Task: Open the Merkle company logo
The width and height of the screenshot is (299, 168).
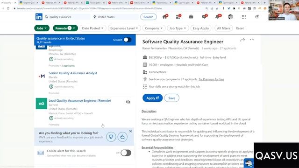Action: (x=42, y=76)
